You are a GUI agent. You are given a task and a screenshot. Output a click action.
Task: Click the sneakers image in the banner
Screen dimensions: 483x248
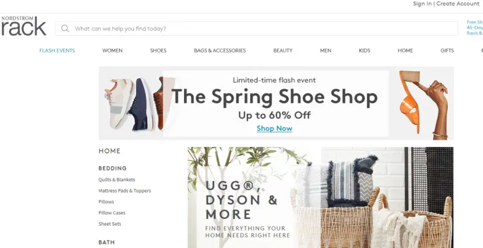[x=133, y=104]
